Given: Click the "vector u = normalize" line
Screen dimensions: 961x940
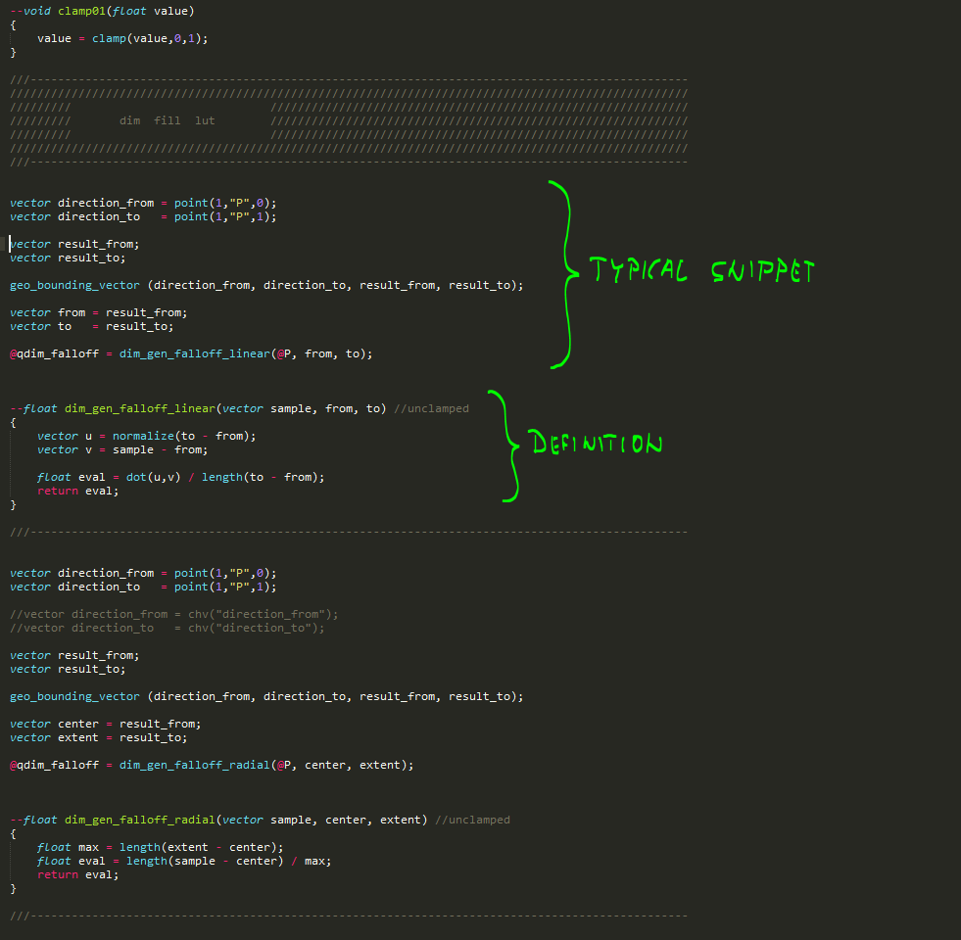Looking at the screenshot, I should [146, 436].
